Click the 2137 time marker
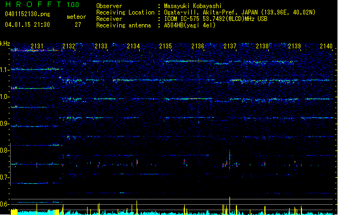Screen dimensions: 338x215 pos(230,46)
